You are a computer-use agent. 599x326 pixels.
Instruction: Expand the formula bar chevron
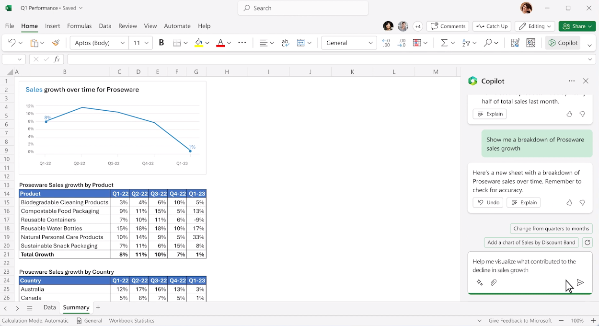[590, 59]
